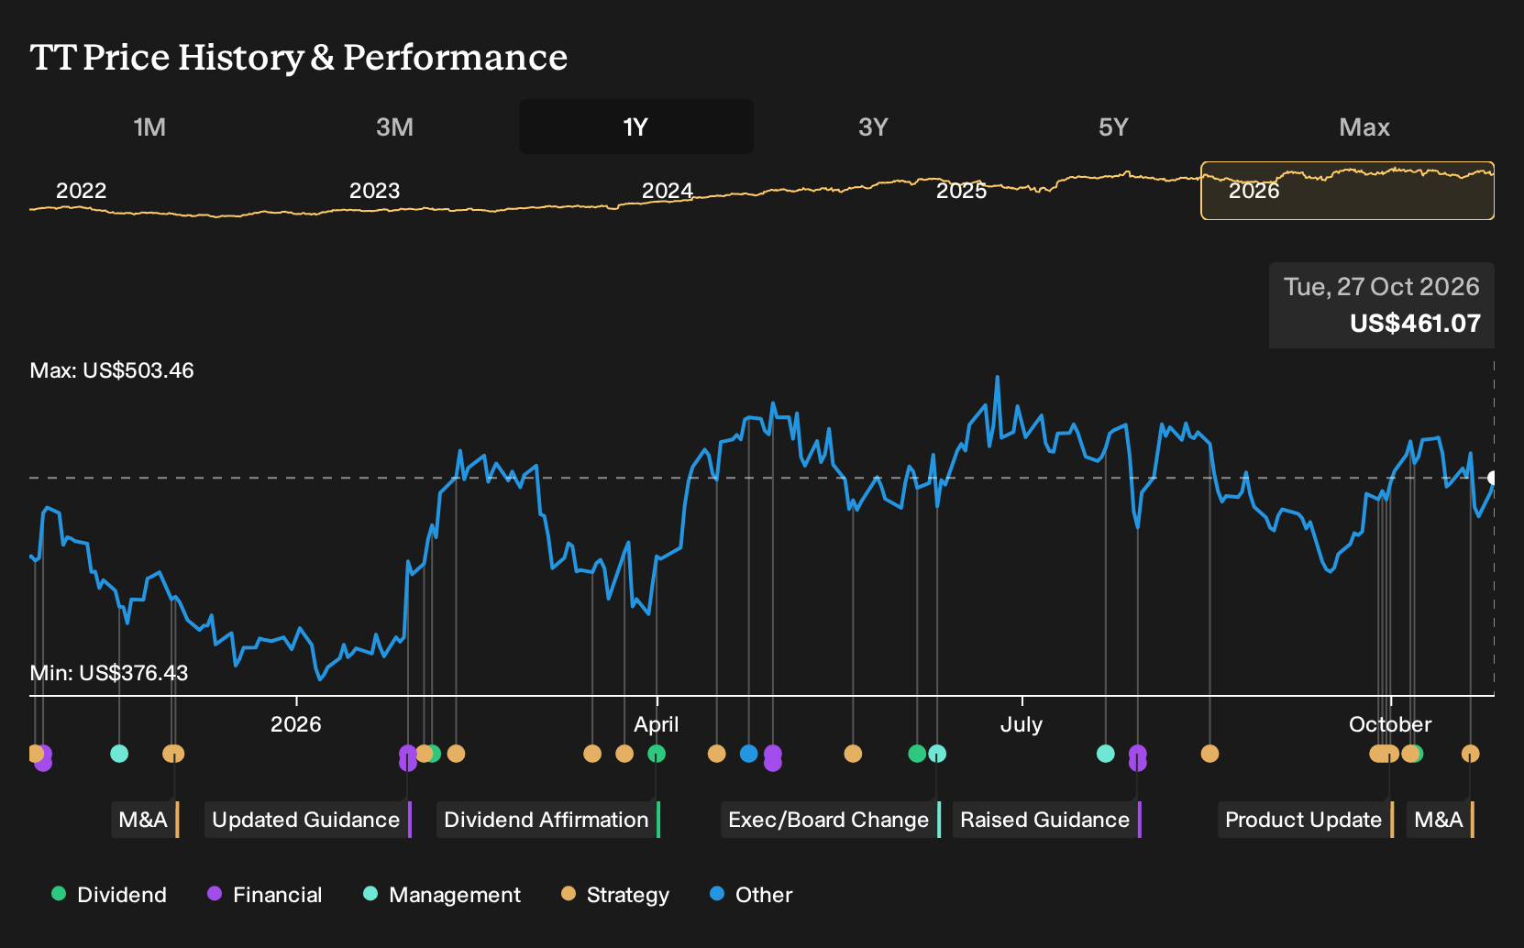The width and height of the screenshot is (1524, 948).
Task: Toggle the Management legend filter
Action: pyautogui.click(x=442, y=895)
